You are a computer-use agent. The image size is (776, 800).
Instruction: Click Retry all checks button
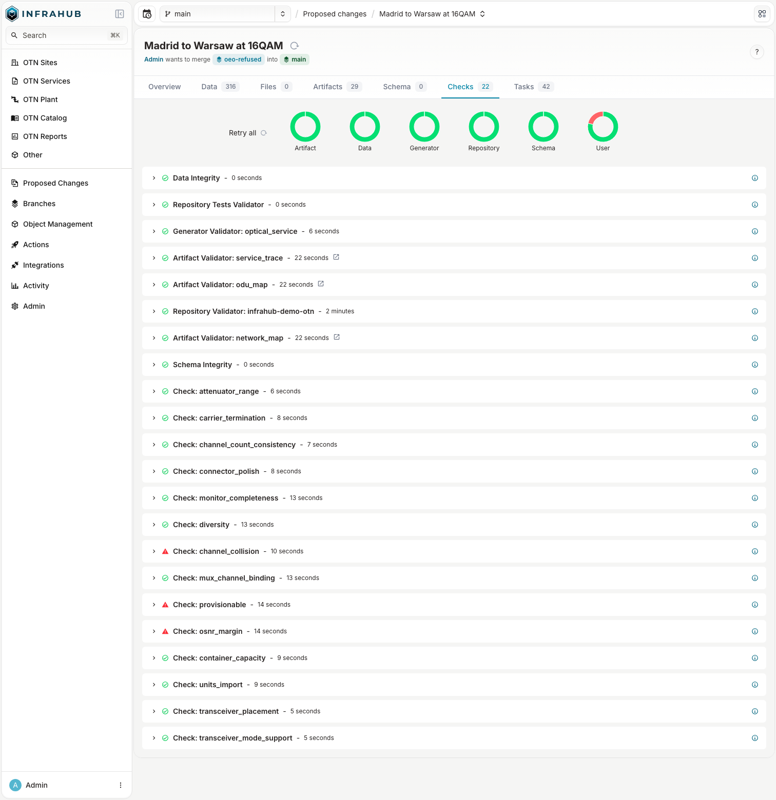click(x=247, y=133)
